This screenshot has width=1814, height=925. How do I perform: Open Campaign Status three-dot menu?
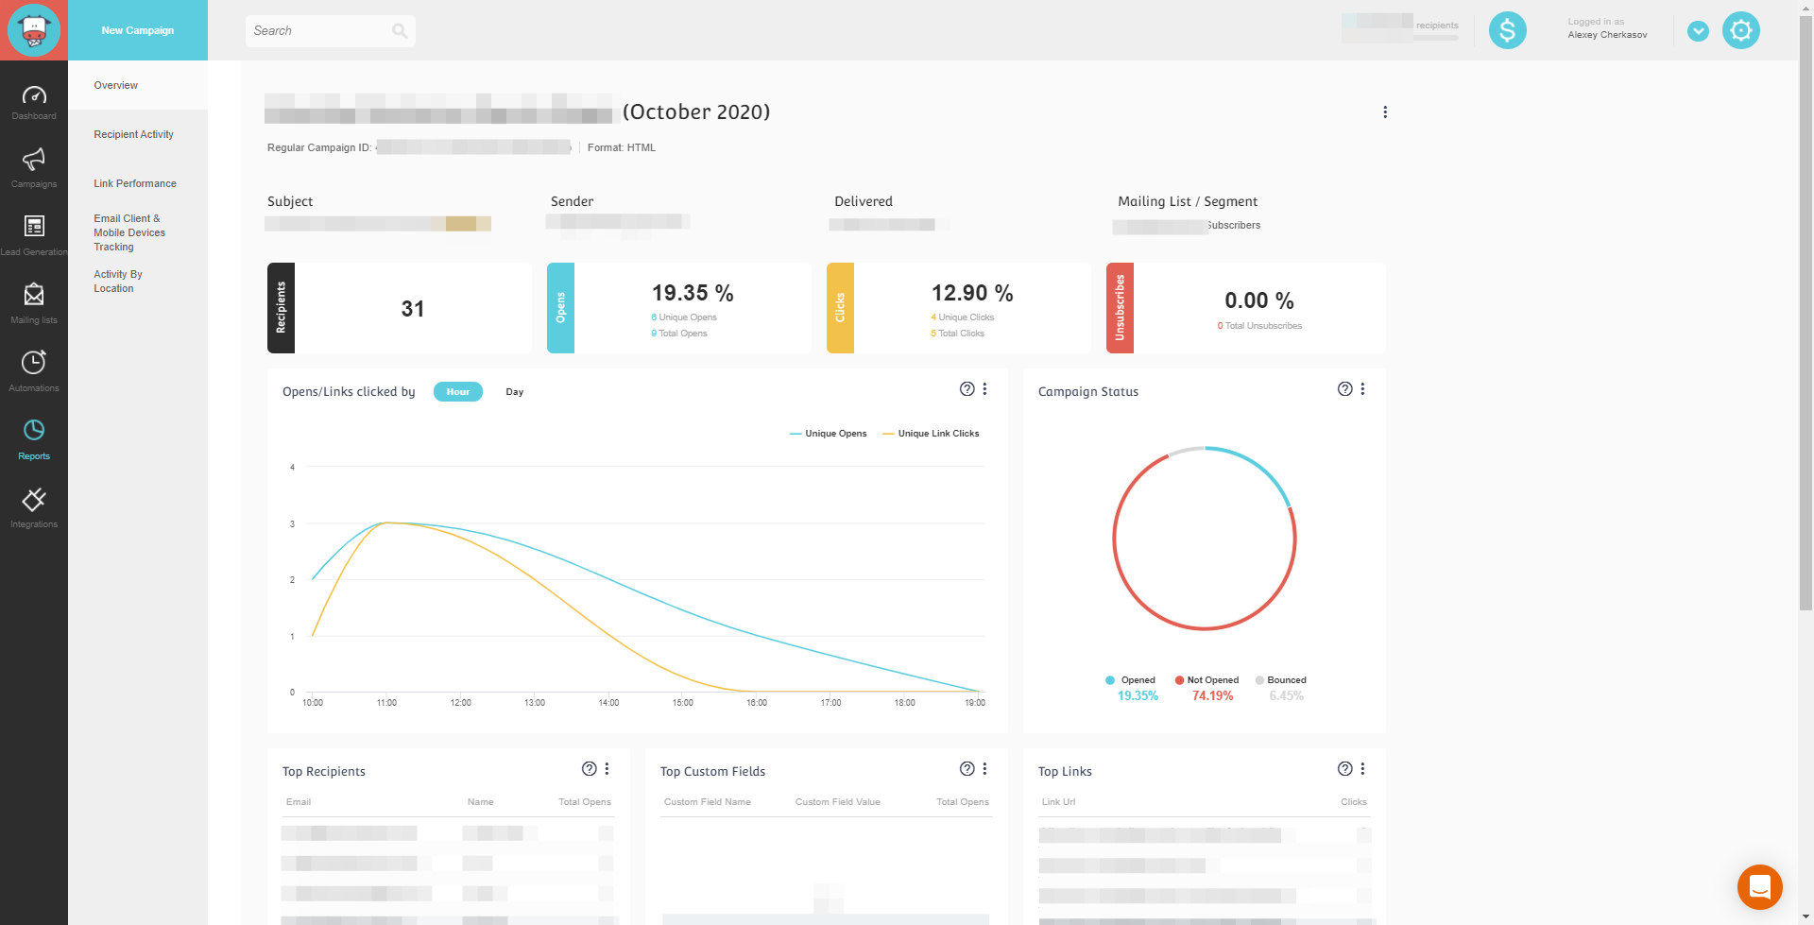1362,389
